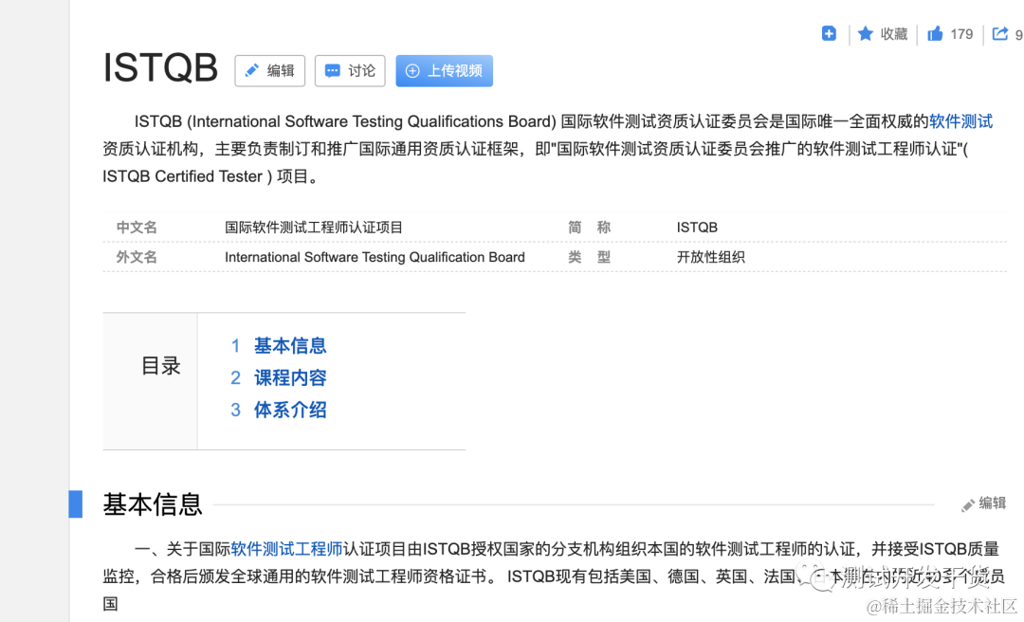
Task: Edit the 基本信息 section via 编辑 link
Action: [x=983, y=503]
